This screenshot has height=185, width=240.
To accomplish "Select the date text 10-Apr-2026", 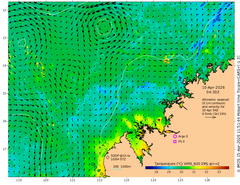I will pyautogui.click(x=213, y=87).
